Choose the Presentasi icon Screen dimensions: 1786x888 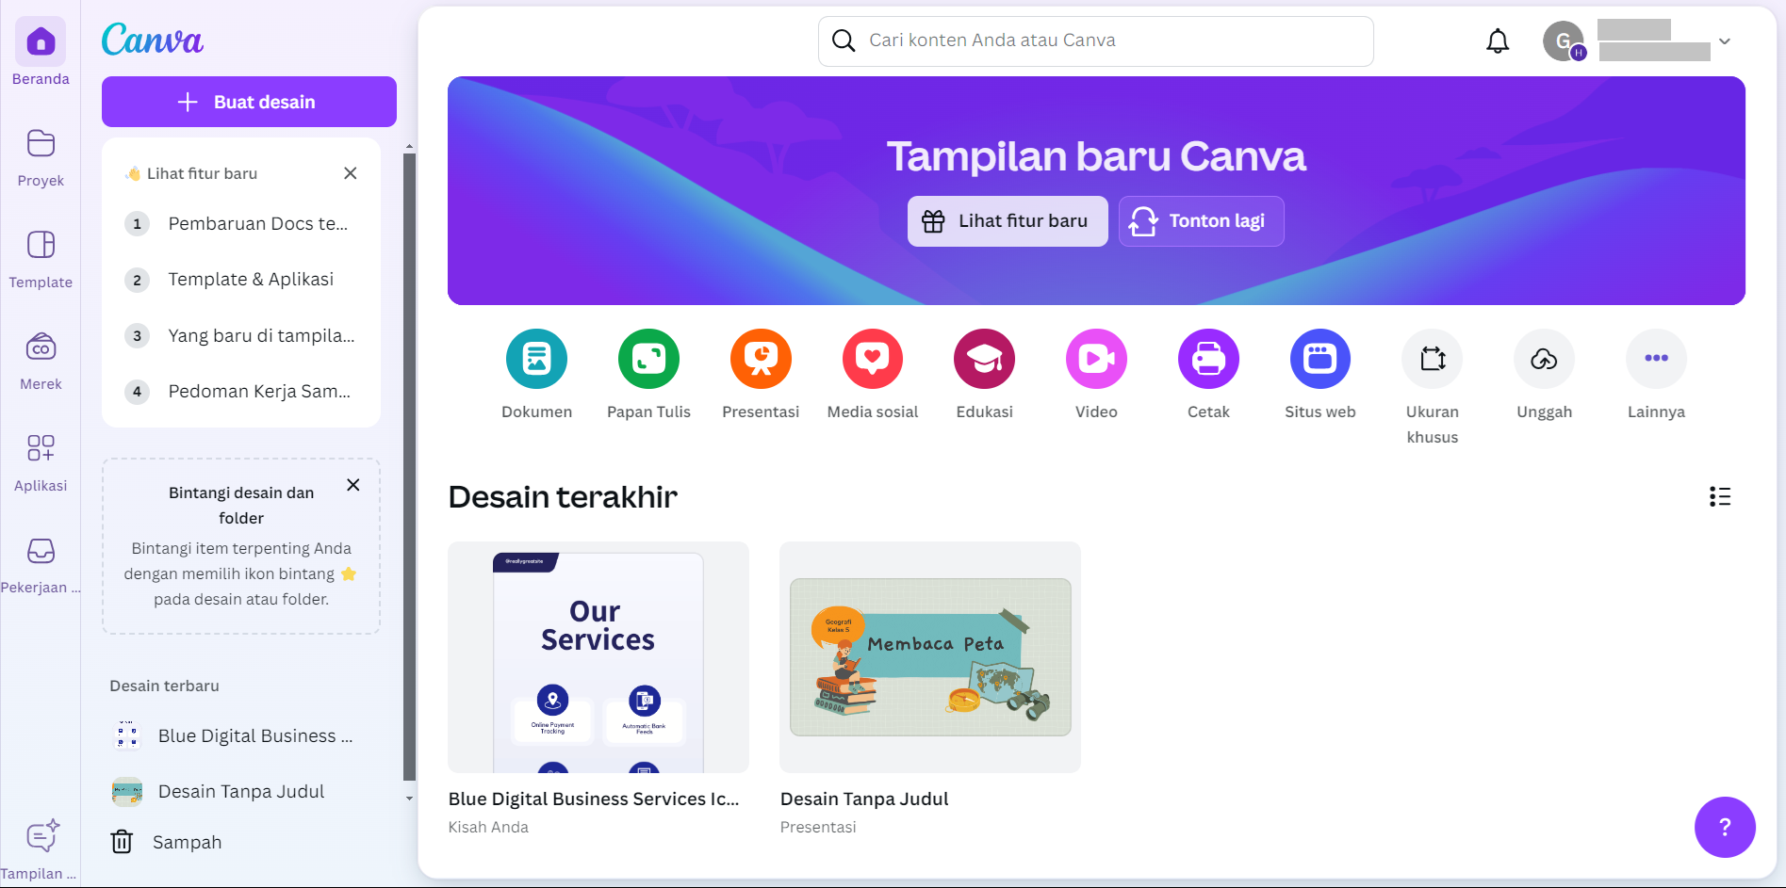761,359
